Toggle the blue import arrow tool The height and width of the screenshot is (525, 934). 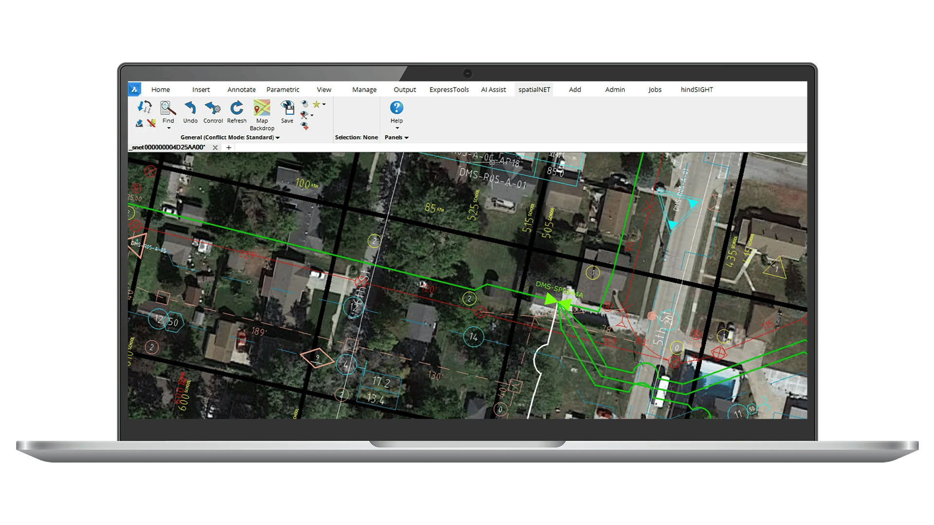tap(140, 123)
